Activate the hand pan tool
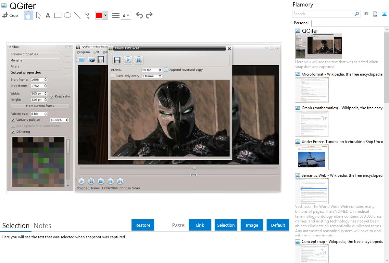Image resolution: width=389 pixels, height=263 pixels. pos(28,15)
